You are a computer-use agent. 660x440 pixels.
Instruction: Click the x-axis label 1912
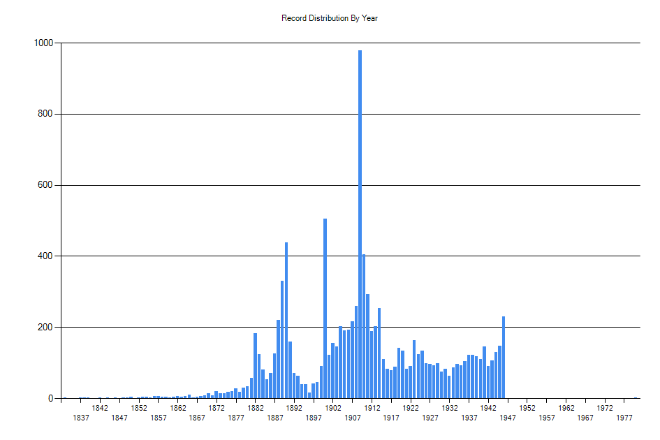click(x=372, y=408)
